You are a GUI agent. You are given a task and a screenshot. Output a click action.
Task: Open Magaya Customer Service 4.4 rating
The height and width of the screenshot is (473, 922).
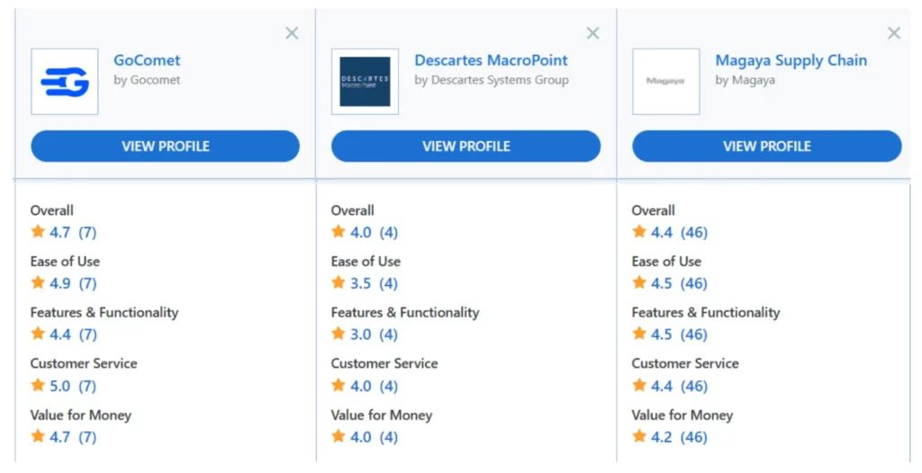coord(679,387)
